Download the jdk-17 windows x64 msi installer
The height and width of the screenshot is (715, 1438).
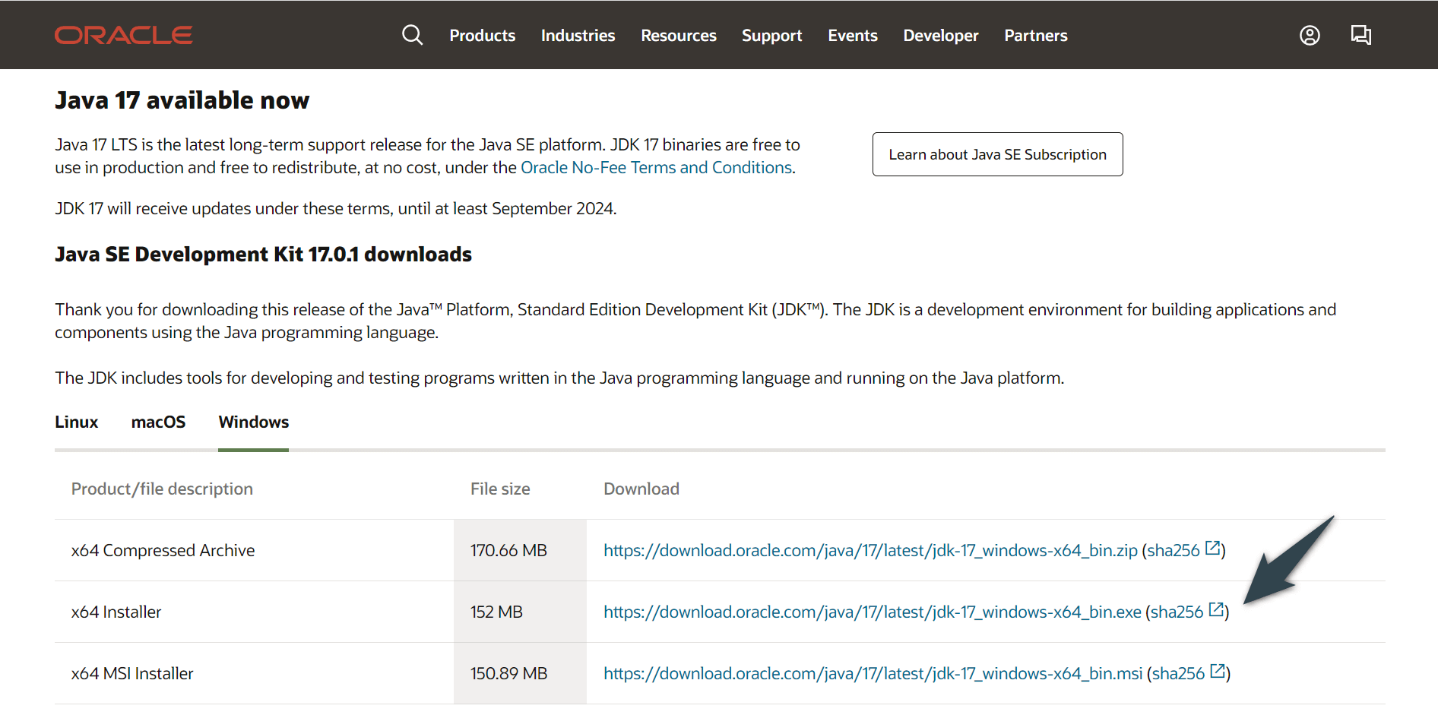point(873,674)
